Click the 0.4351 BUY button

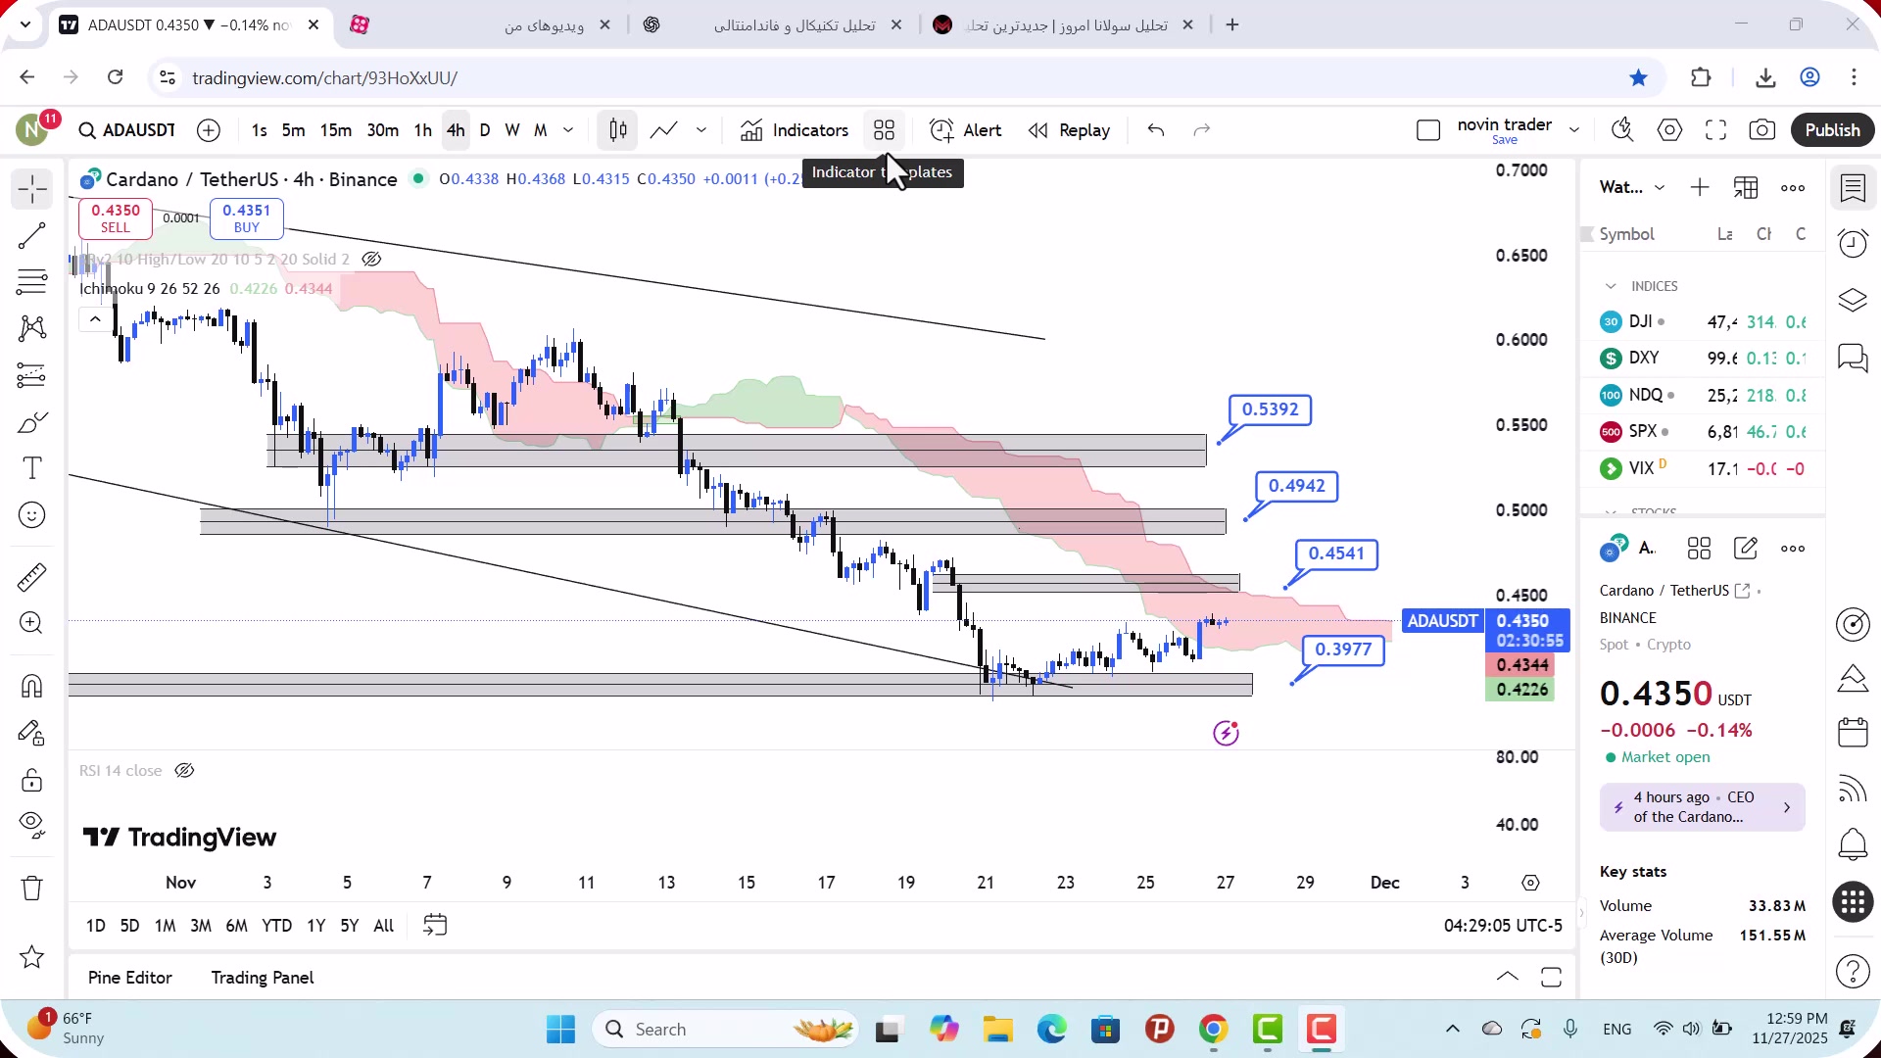[247, 218]
